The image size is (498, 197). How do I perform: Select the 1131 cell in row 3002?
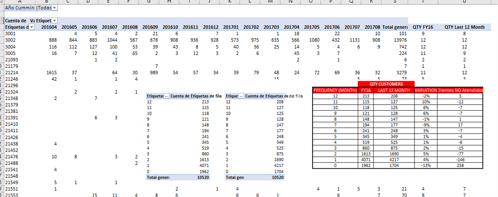[x=354, y=40]
